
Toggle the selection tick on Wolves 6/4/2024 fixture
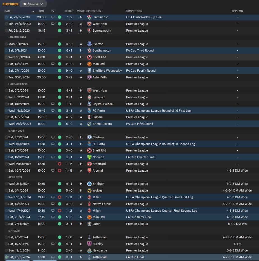pos(6,190)
